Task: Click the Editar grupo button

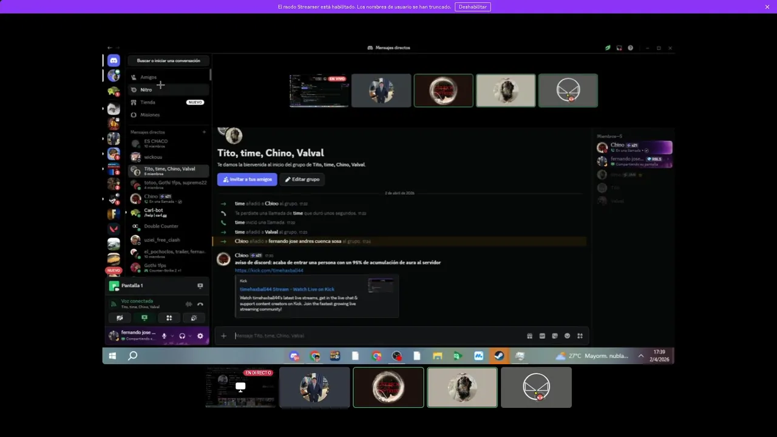Action: [302, 180]
